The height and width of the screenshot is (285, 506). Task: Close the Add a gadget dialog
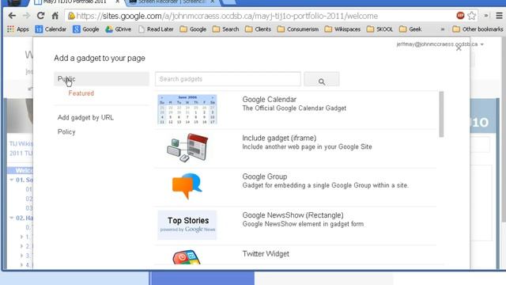[x=459, y=48]
